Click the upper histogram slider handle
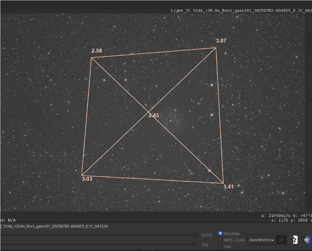Viewport: 312px width, 251px height. tap(195, 235)
